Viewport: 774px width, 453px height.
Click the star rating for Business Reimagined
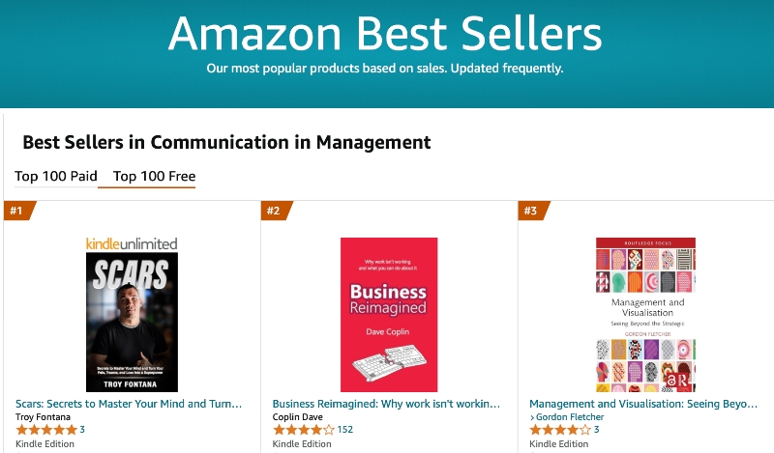304,430
